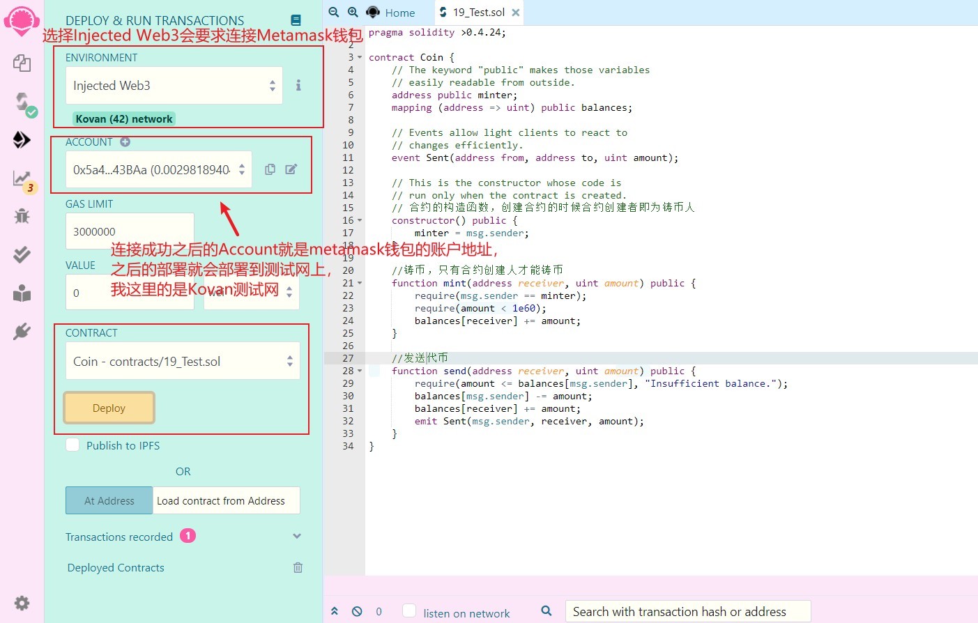Click the event Sent declaration line

(x=535, y=157)
